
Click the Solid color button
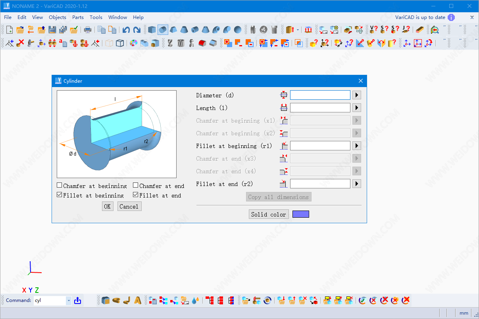(269, 215)
